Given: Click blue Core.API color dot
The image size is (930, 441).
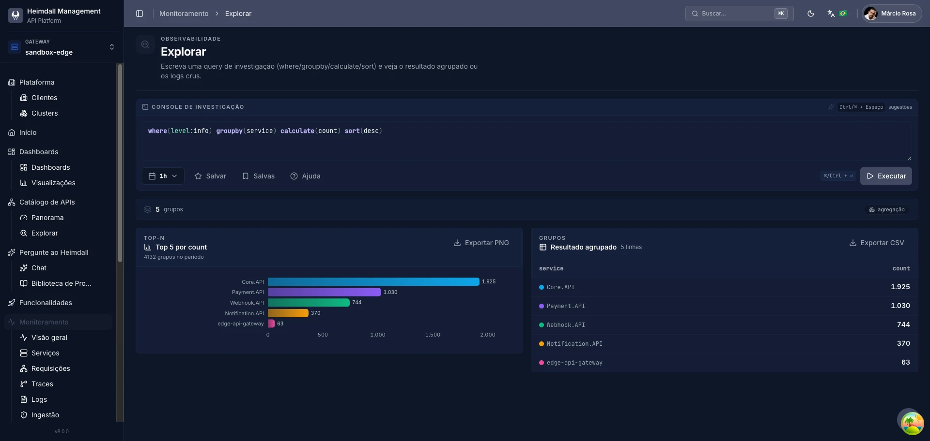Looking at the screenshot, I should pyautogui.click(x=542, y=287).
